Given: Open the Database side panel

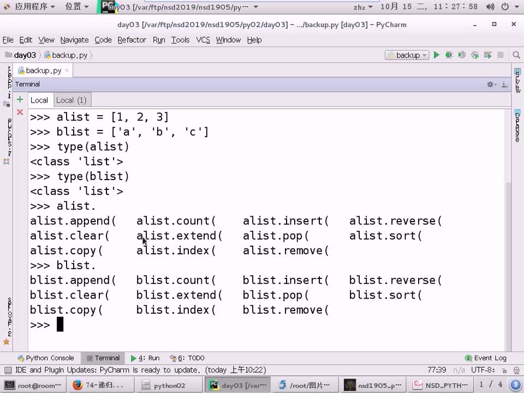Looking at the screenshot, I should point(517,126).
